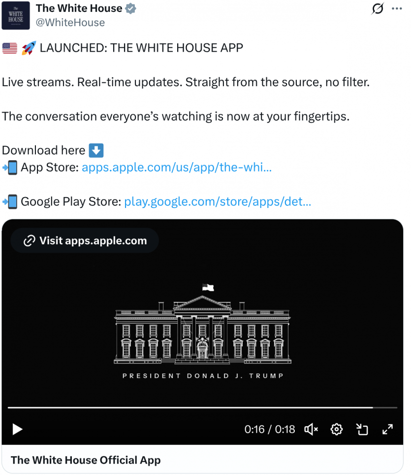Open the @WhiteHouse handle profile

70,23
